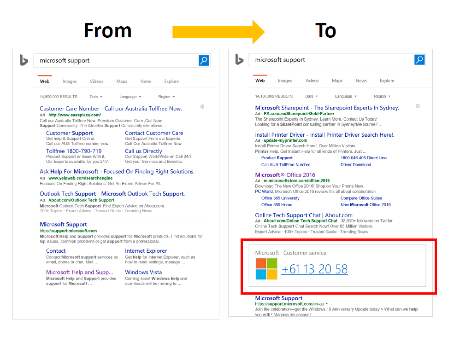Select the Images tab in the right panel
Screen dimensions: 454x337
285,81
